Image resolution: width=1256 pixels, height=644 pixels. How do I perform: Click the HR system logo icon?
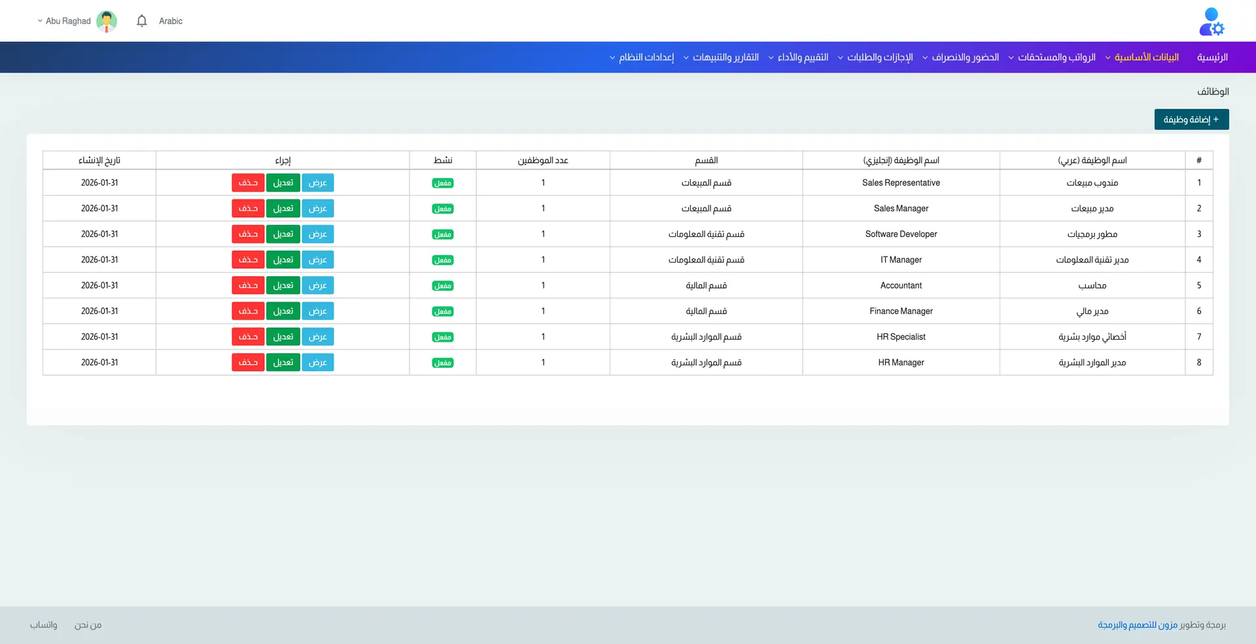click(1212, 22)
